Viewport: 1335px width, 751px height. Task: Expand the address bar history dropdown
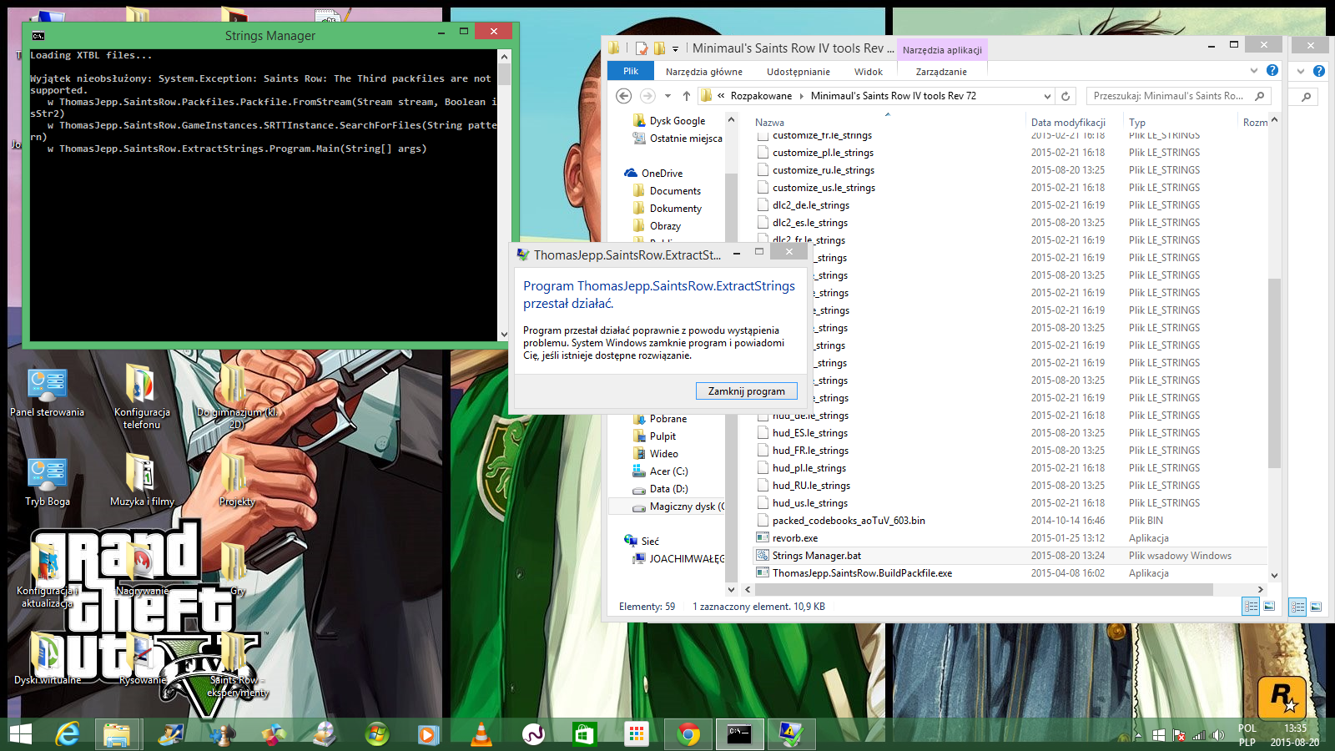pyautogui.click(x=1047, y=96)
